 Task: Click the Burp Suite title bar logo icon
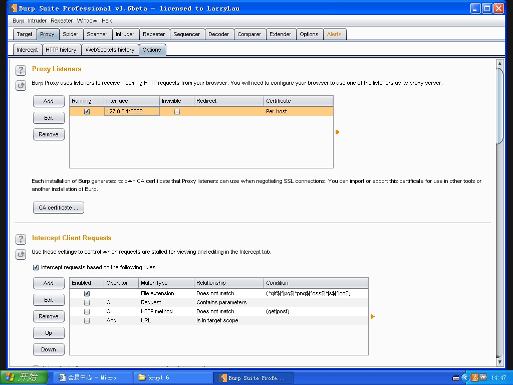[13, 8]
